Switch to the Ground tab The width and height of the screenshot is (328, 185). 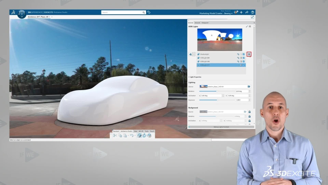197,23
